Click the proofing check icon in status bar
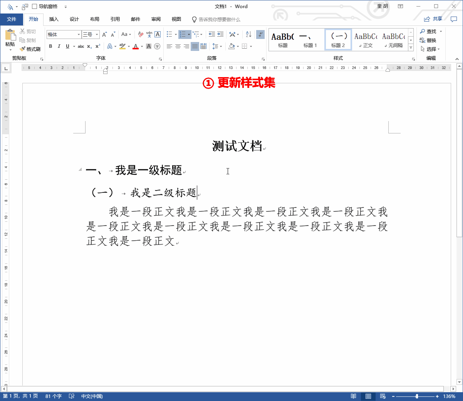463x401 pixels. click(x=72, y=396)
